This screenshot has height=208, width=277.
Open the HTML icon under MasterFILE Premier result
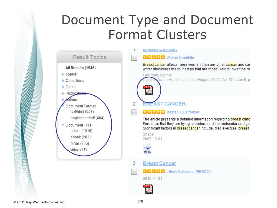point(147,149)
